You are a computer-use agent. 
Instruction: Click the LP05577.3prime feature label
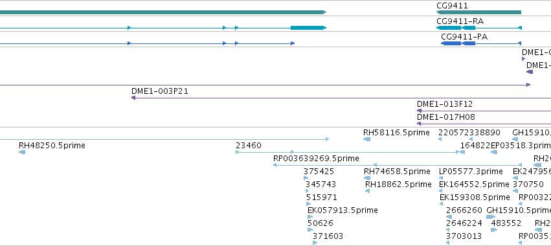pyautogui.click(x=471, y=172)
